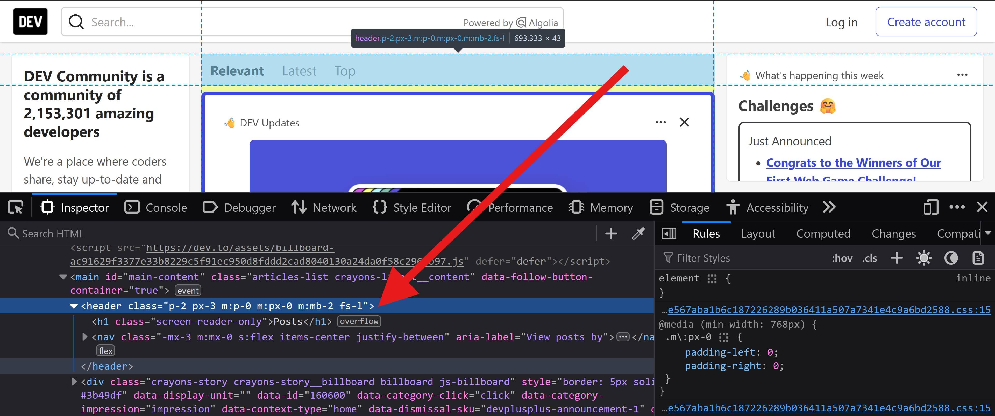The width and height of the screenshot is (995, 416).
Task: Select the Top feed tab
Action: tap(345, 71)
